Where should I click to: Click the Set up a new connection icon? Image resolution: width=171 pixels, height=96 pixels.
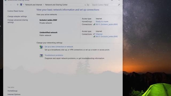click(x=41, y=47)
